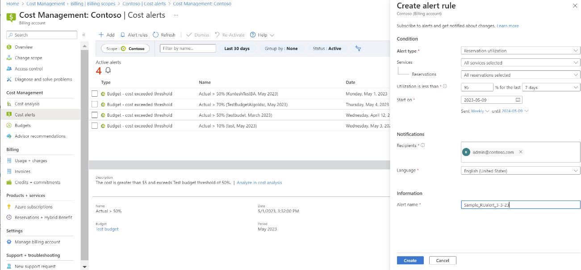
Task: Change the 'for the last' period dropdown
Action: point(551,87)
